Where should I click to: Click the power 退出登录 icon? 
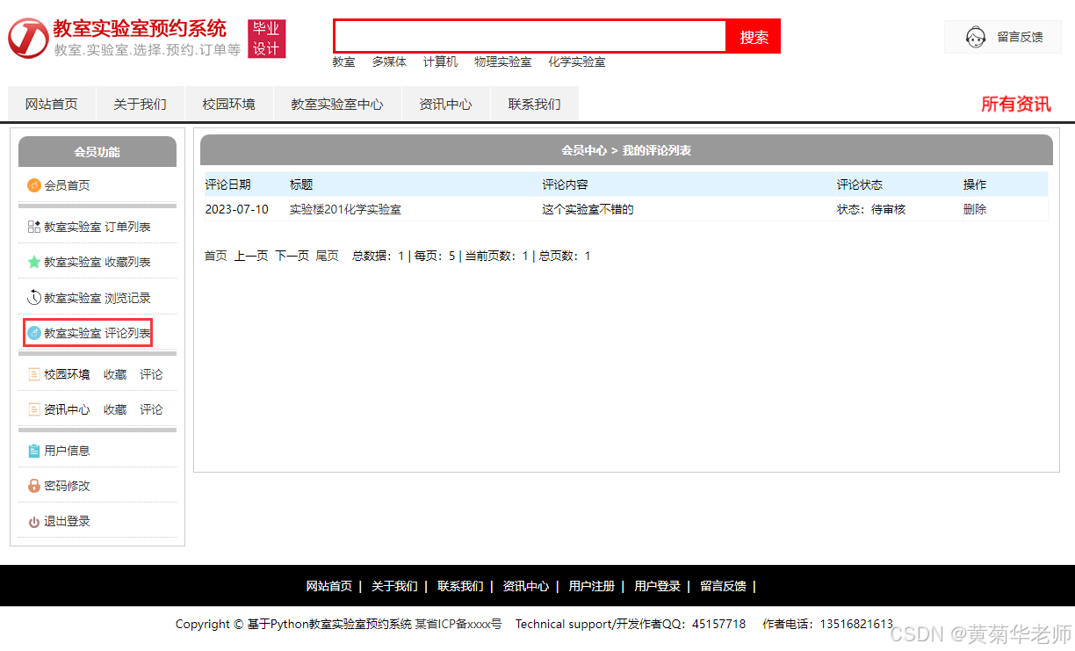34,522
